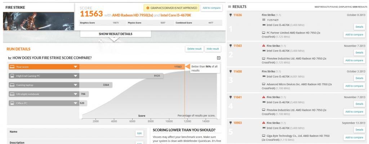Click chart icon beside score compare heading

point(10,58)
